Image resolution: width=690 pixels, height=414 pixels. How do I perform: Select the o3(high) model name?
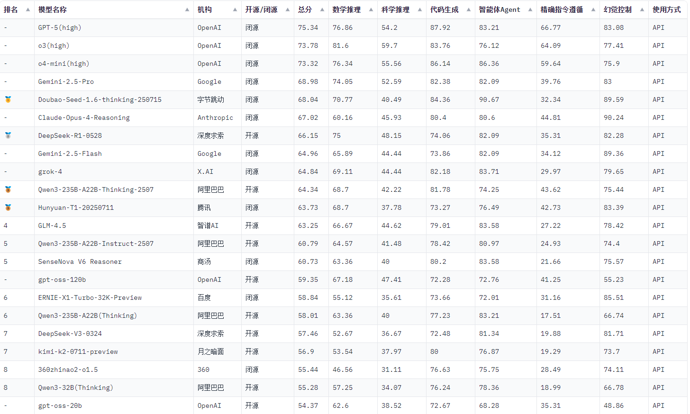tap(54, 45)
